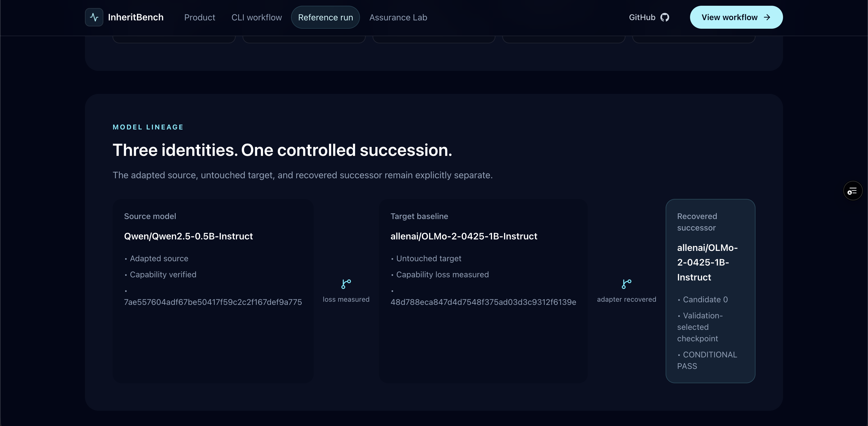This screenshot has height=426, width=868.
Task: Click the View workflow button
Action: coord(736,17)
